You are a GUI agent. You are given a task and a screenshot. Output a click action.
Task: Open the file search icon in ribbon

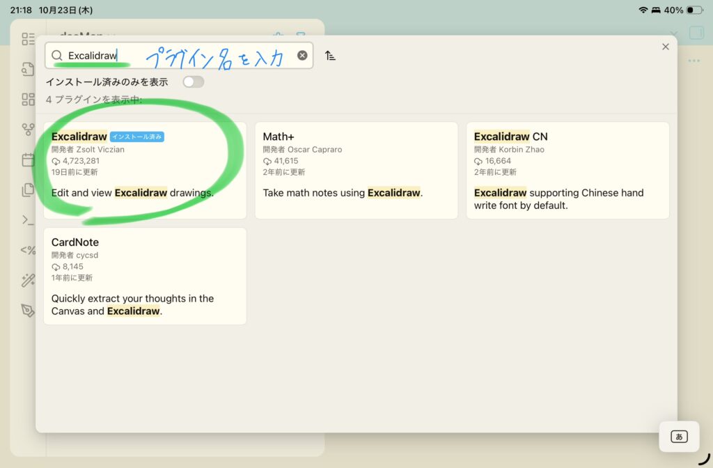pyautogui.click(x=28, y=69)
